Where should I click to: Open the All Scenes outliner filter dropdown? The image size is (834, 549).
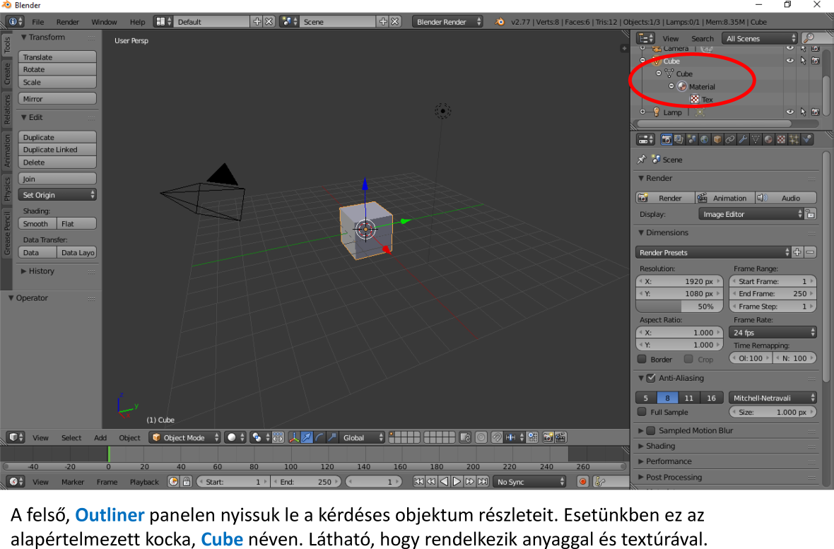click(760, 38)
